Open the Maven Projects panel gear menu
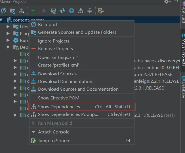 coord(167,2)
